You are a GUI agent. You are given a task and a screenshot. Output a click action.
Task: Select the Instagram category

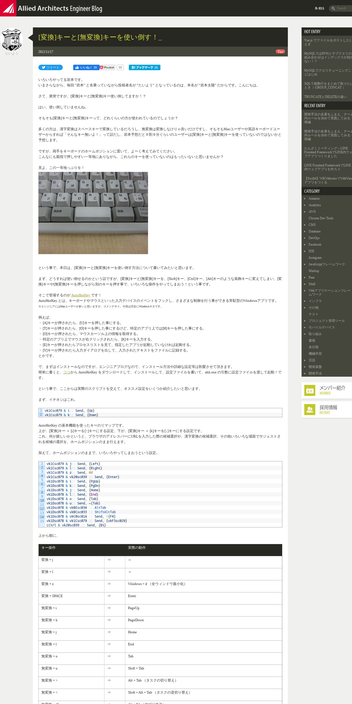[315, 258]
